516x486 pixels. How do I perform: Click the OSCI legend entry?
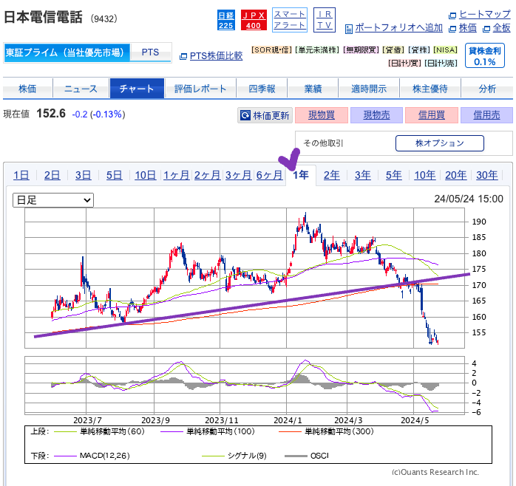[307, 456]
